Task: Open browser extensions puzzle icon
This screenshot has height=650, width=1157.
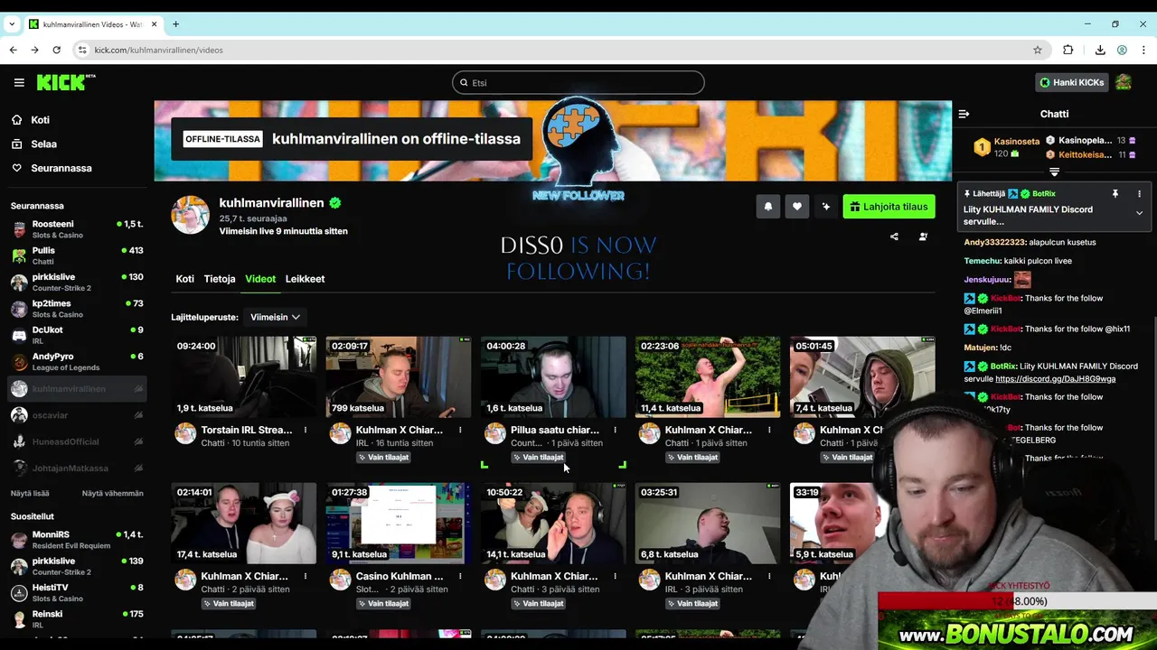Action: click(1068, 50)
